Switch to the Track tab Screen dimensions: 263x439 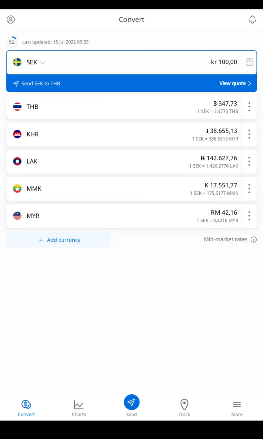(184, 408)
